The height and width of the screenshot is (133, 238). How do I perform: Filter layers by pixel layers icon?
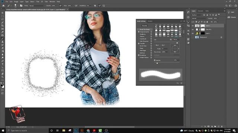204,15
